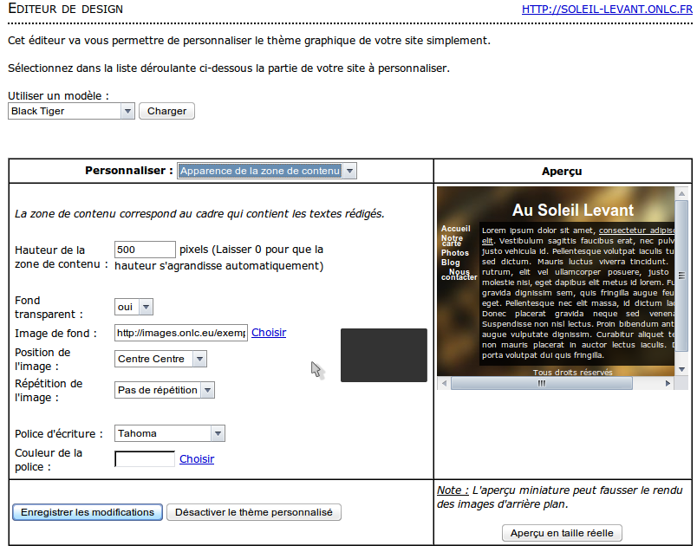Click the 'Police d'écriture :' label

(59, 434)
